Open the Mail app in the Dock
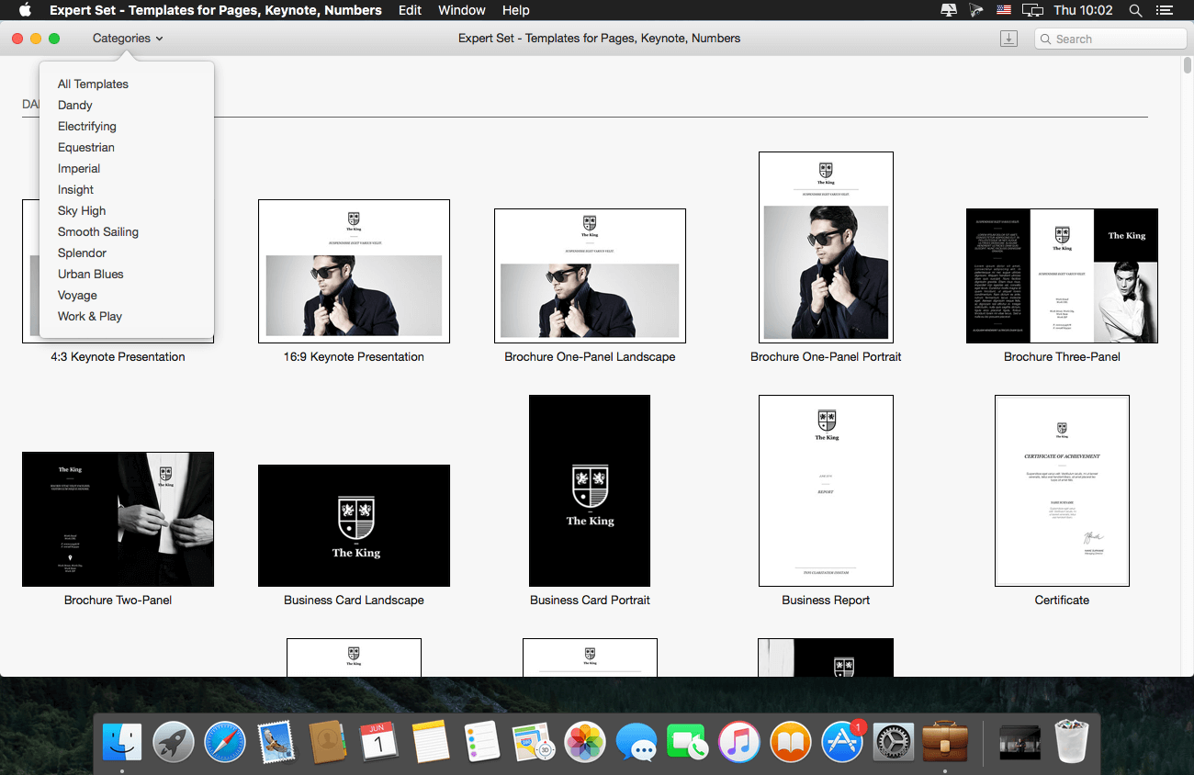1194x775 pixels. pos(276,742)
